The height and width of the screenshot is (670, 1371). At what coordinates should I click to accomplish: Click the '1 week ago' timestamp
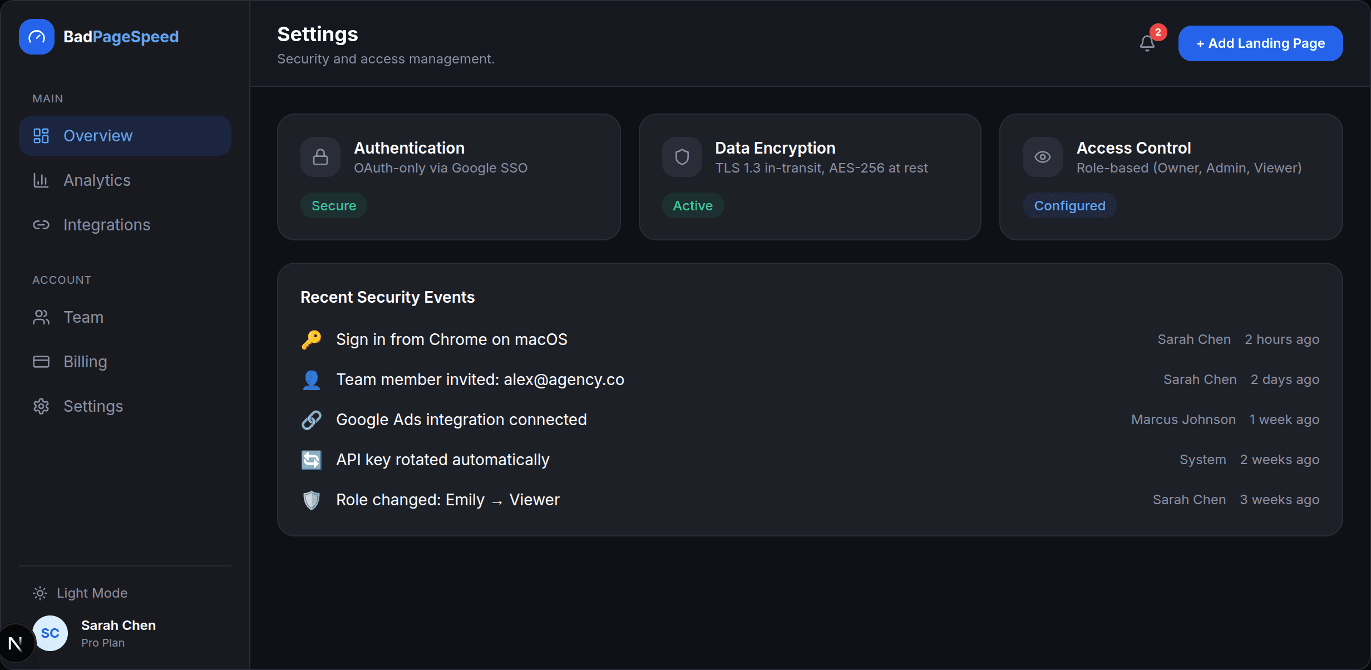pos(1284,420)
